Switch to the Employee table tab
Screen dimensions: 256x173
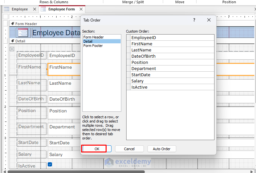tap(20, 9)
